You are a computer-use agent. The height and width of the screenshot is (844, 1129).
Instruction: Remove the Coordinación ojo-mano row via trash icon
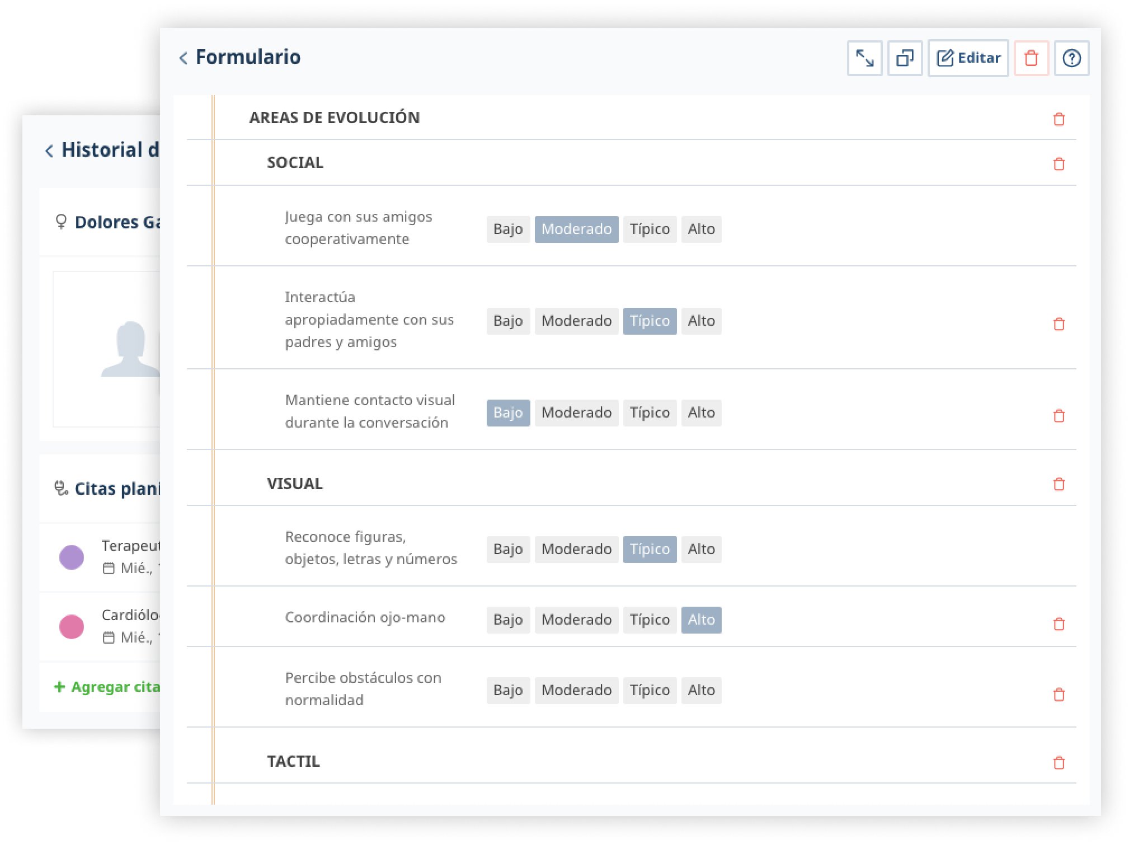pos(1059,624)
